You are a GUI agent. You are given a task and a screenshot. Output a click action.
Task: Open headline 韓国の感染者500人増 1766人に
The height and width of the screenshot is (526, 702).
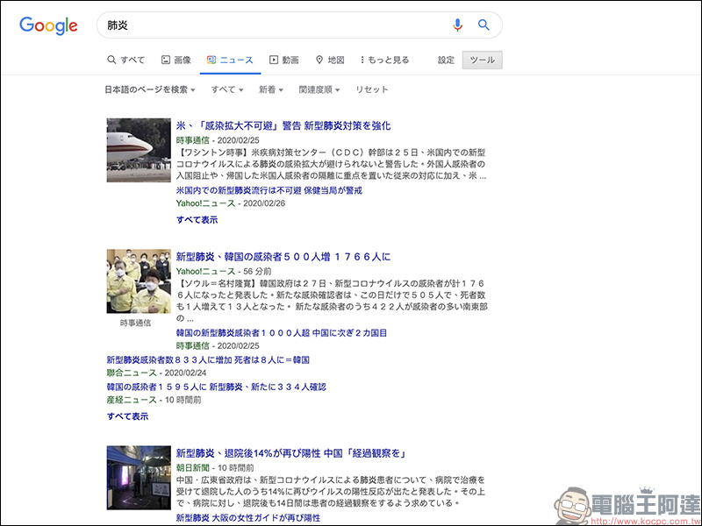coord(283,257)
